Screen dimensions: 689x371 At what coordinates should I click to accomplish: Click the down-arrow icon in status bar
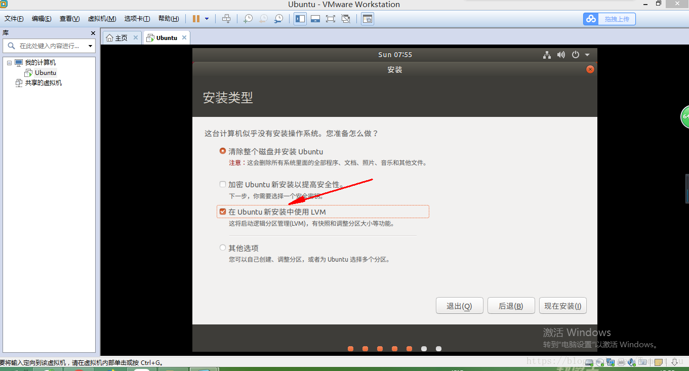tap(674, 362)
